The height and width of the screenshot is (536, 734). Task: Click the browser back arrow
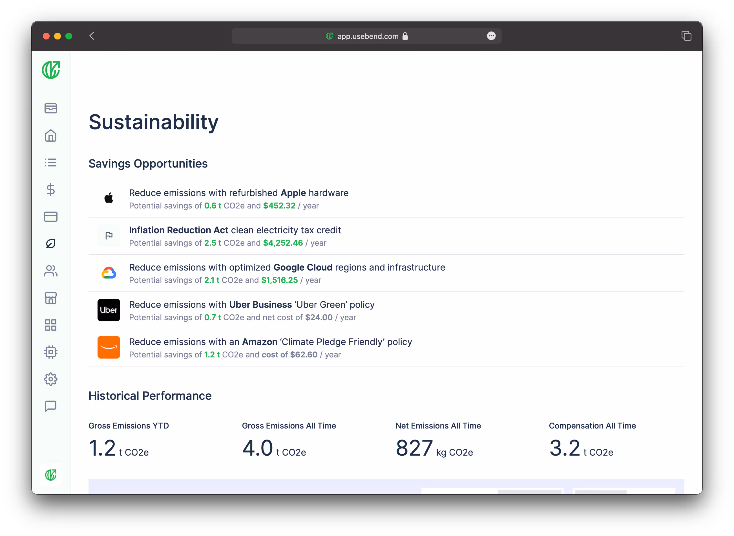point(92,36)
